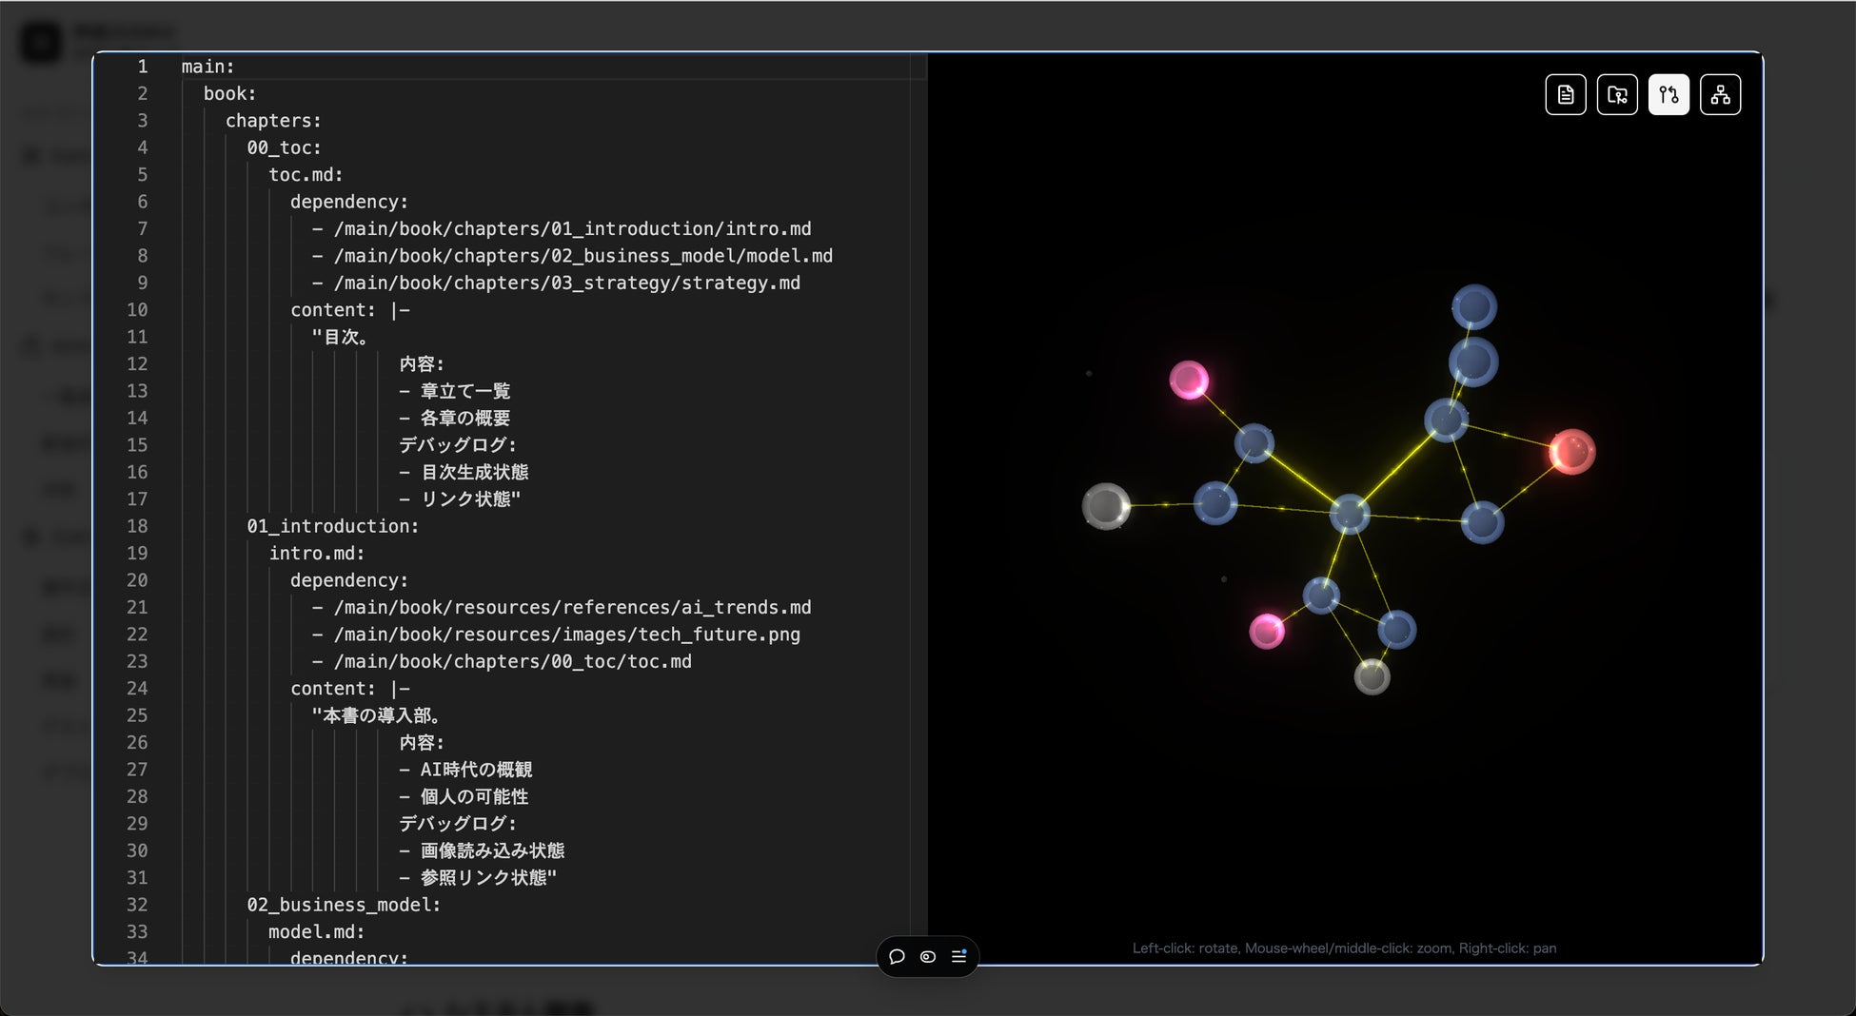Select the folder-with-cursor view icon
The width and height of the screenshot is (1856, 1016).
point(1617,94)
